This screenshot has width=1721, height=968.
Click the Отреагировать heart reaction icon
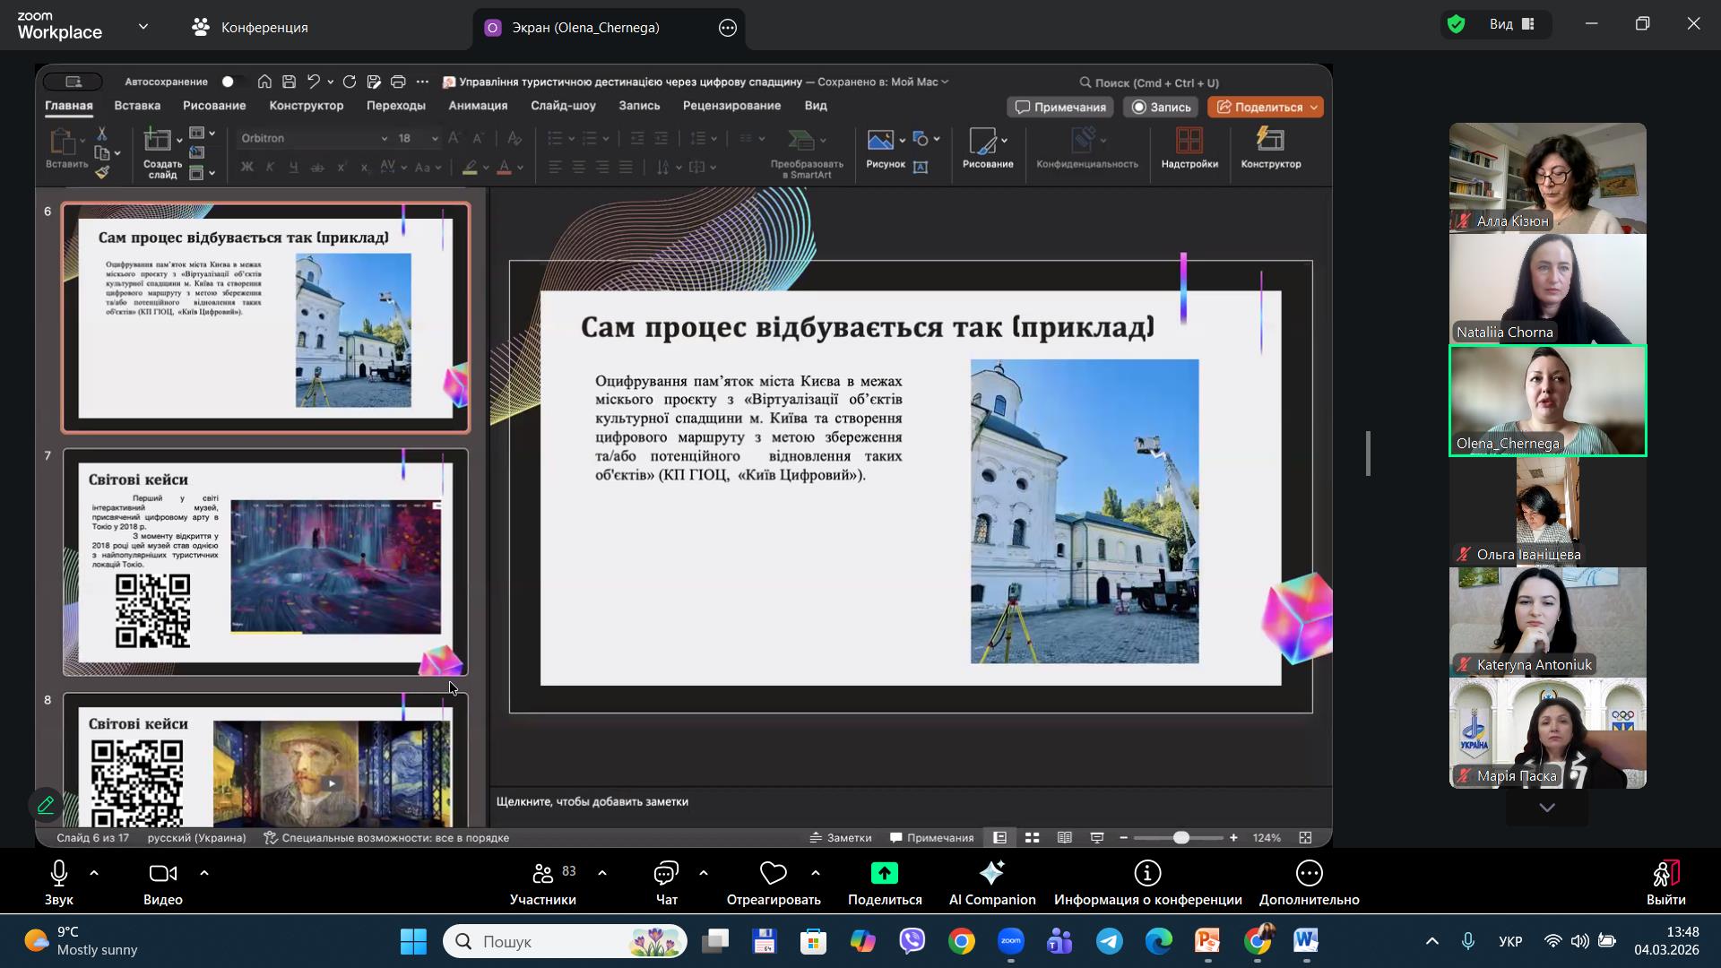[773, 873]
